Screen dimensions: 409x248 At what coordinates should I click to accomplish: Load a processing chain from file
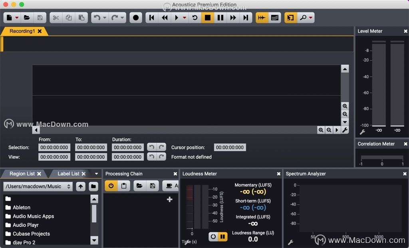pyautogui.click(x=139, y=186)
